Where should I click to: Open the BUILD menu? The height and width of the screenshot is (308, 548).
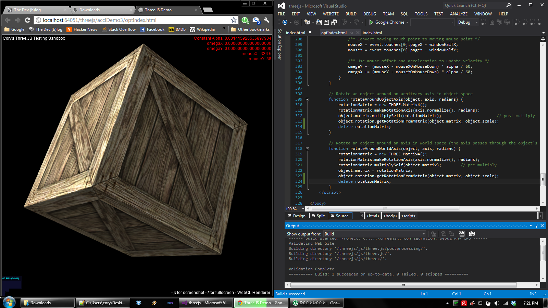coord(351,14)
